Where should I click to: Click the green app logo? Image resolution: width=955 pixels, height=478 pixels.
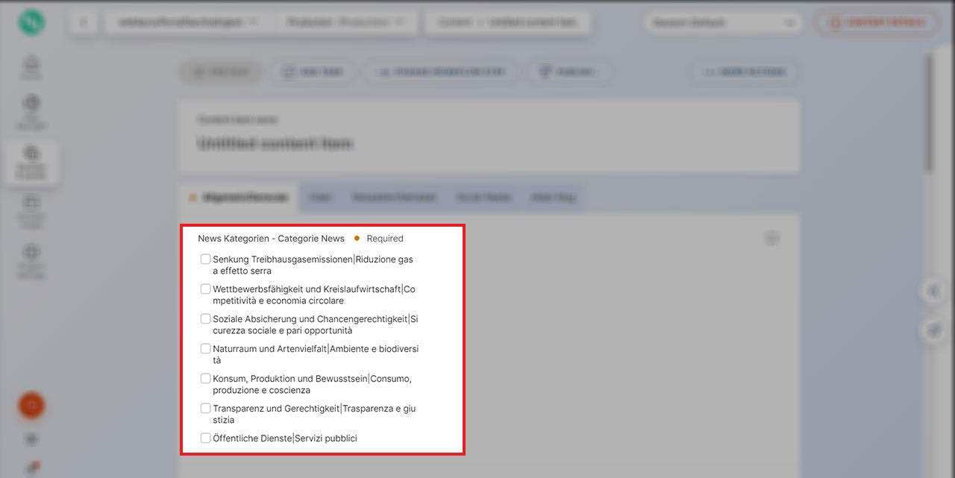tap(31, 22)
